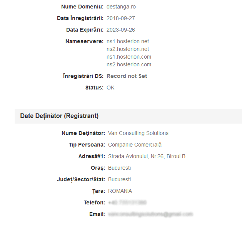Click the 'Înregistrări DS:' field label
Screen dimensions: 242x226
83,76
